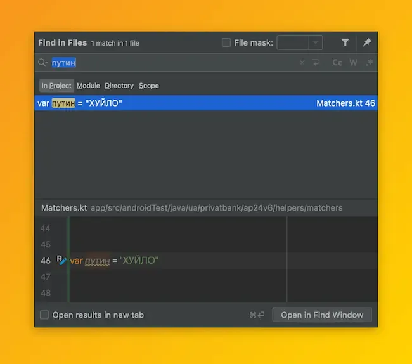Click the gutter edit icon on line 46
Image resolution: width=412 pixels, height=364 pixels.
(63, 261)
